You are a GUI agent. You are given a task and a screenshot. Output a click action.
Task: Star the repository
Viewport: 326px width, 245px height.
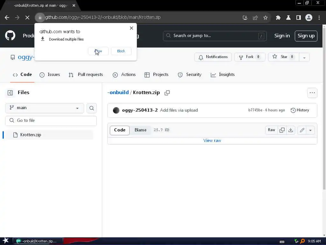click(284, 57)
